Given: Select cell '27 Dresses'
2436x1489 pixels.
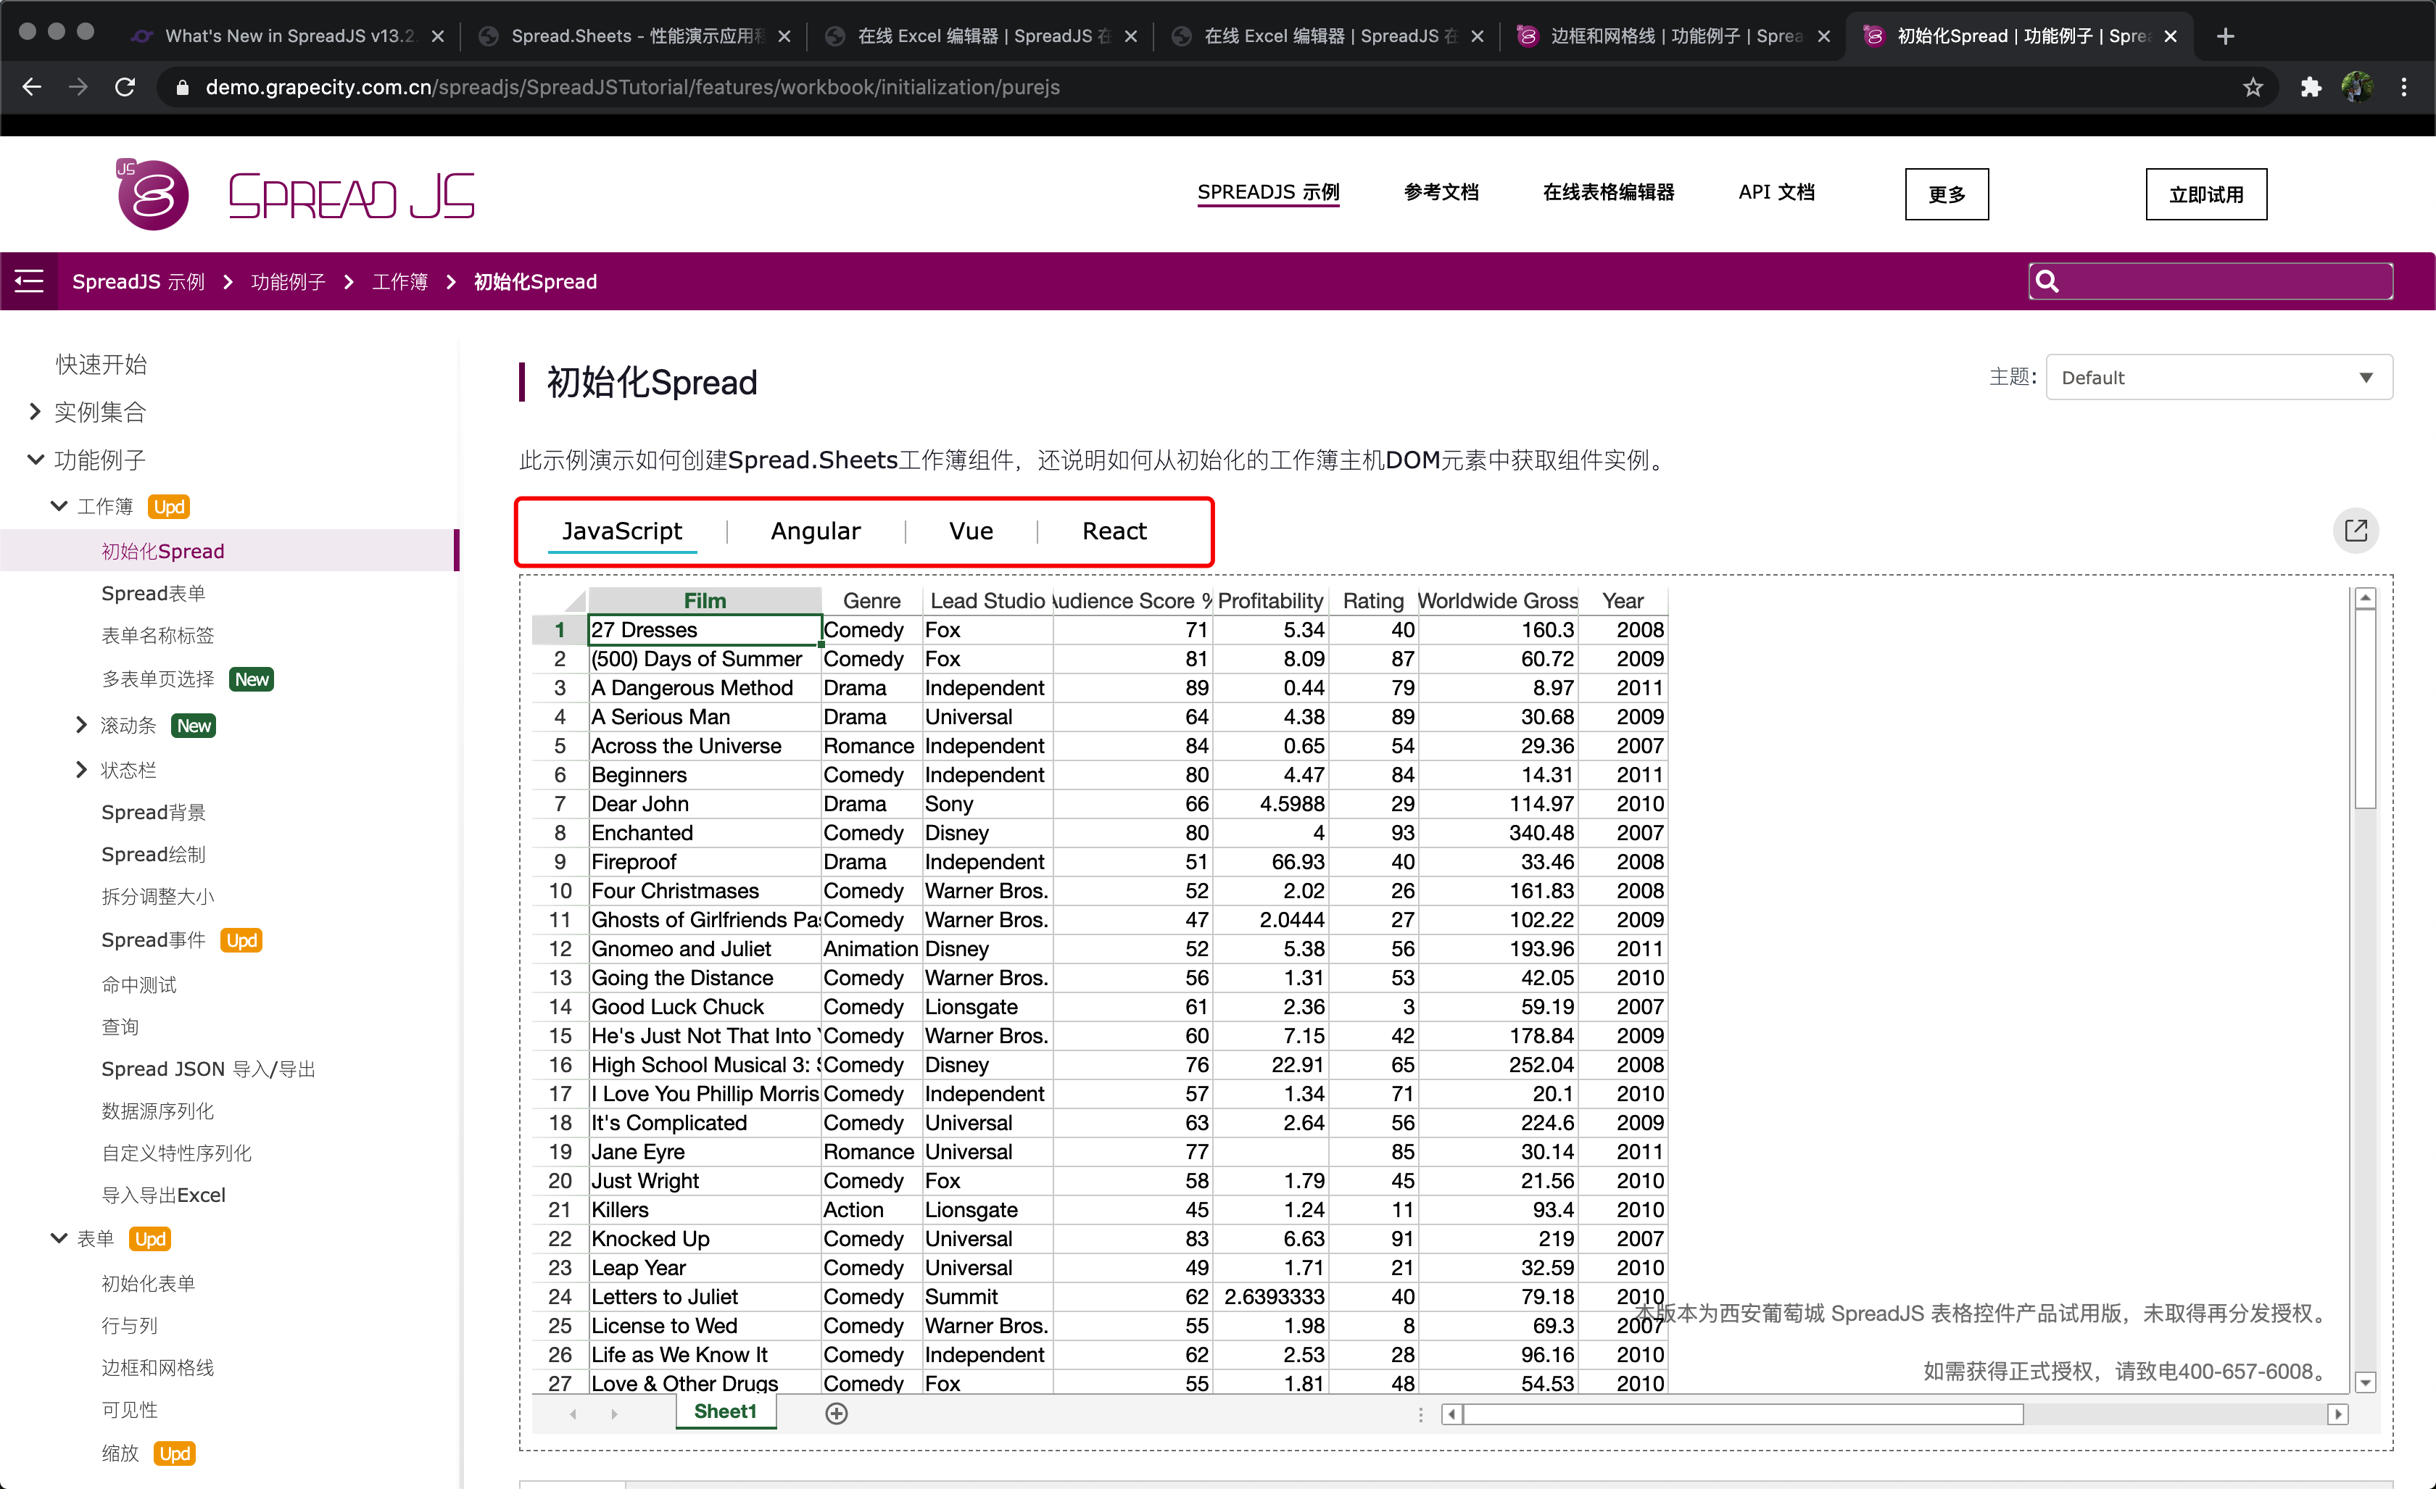Looking at the screenshot, I should click(x=705, y=630).
